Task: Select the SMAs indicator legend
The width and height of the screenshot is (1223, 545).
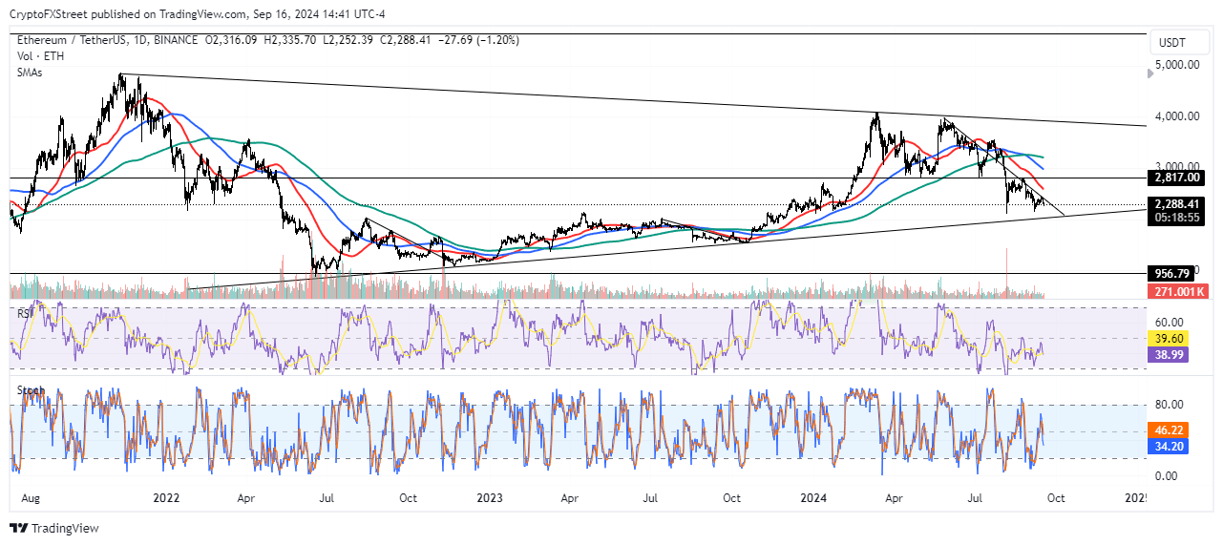Action: pos(30,70)
